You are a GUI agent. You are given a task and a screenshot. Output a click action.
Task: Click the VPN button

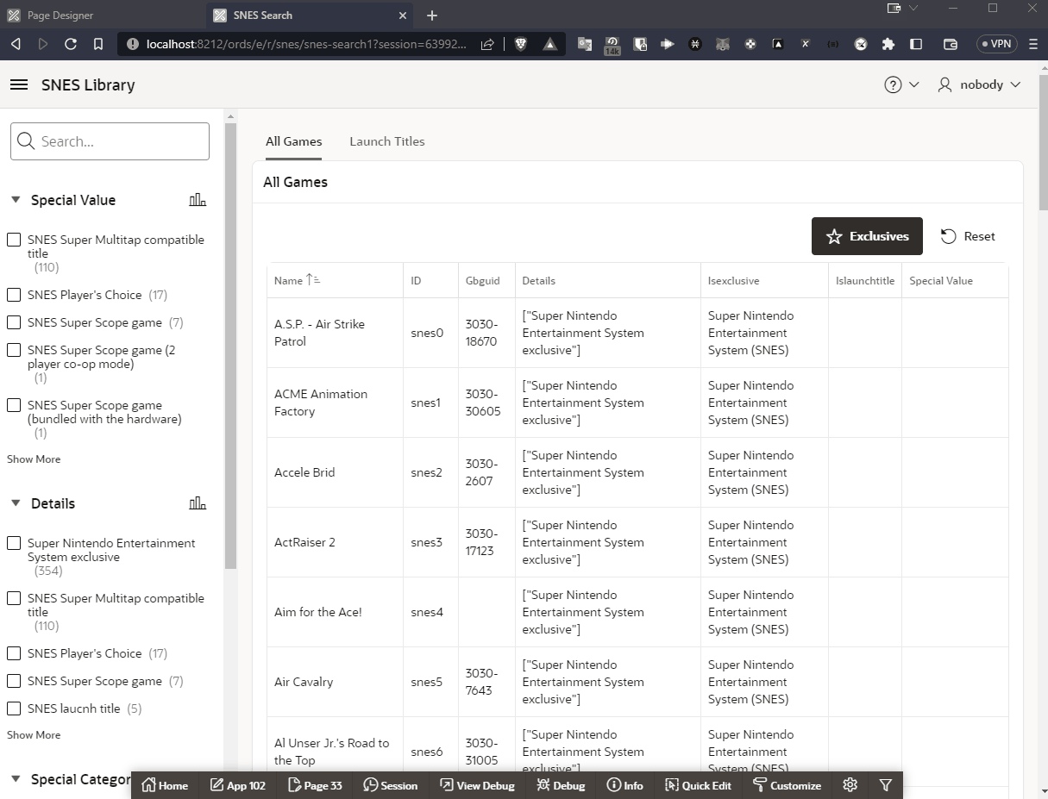(x=996, y=44)
